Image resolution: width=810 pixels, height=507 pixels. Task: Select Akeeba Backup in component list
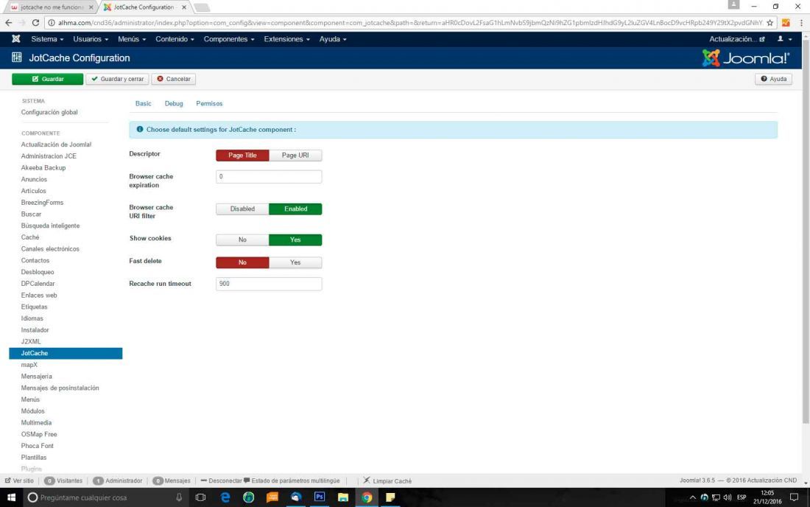coord(43,168)
